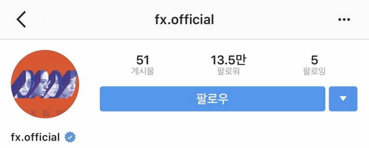The image size is (369, 148).
Task: Select the 팔로워 label
Action: point(228,71)
